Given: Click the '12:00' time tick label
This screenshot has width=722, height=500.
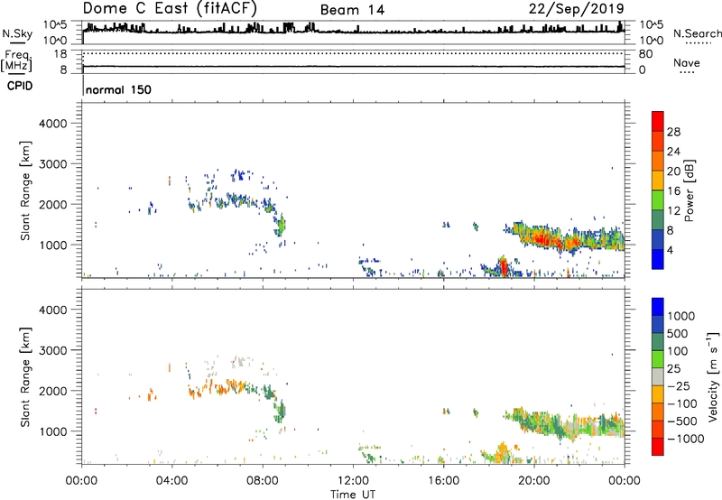Looking at the screenshot, I should tap(353, 481).
